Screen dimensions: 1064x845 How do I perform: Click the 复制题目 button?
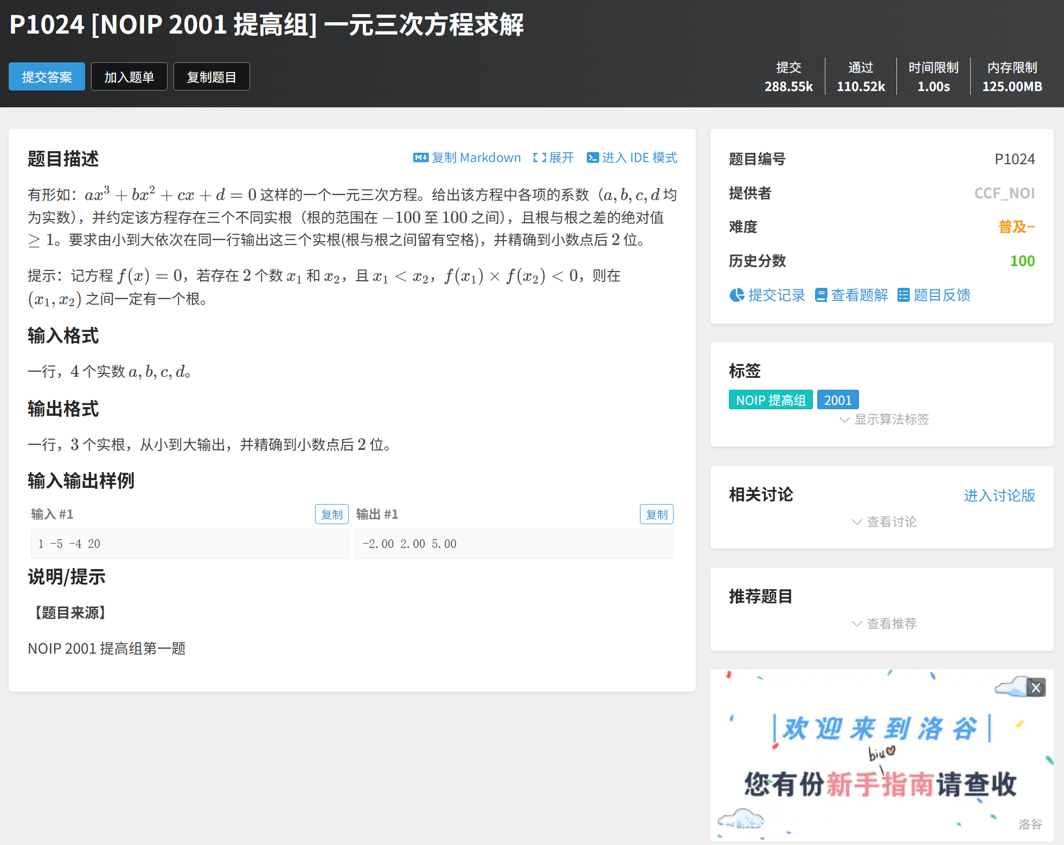click(211, 77)
